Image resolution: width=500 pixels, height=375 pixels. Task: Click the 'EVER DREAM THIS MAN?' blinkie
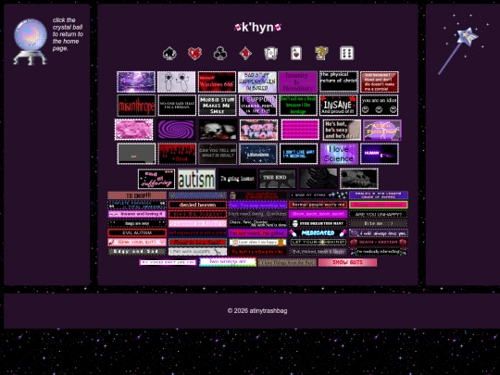point(318,223)
